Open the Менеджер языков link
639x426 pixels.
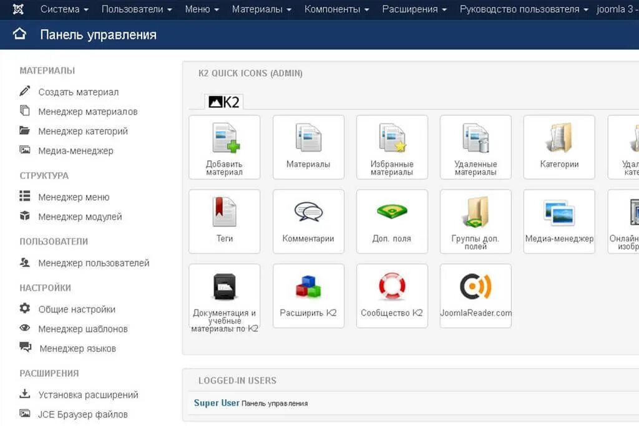coord(78,349)
